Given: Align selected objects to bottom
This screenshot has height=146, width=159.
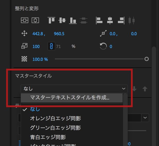Looking at the screenshot, I should (x=73, y=21).
